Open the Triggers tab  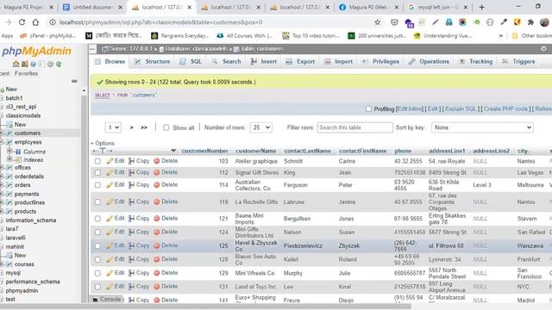518,61
